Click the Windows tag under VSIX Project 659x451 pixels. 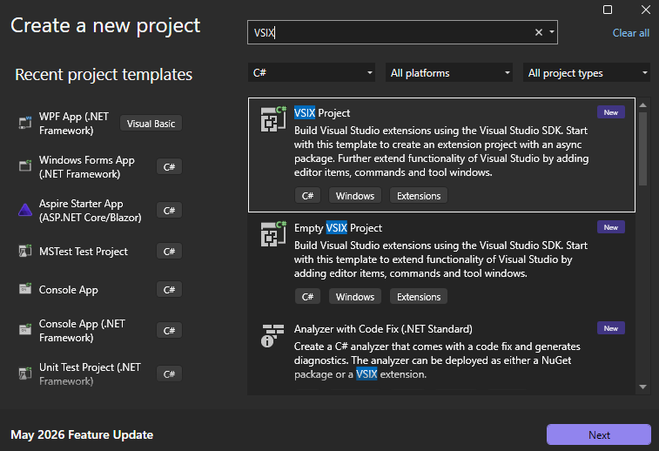354,196
